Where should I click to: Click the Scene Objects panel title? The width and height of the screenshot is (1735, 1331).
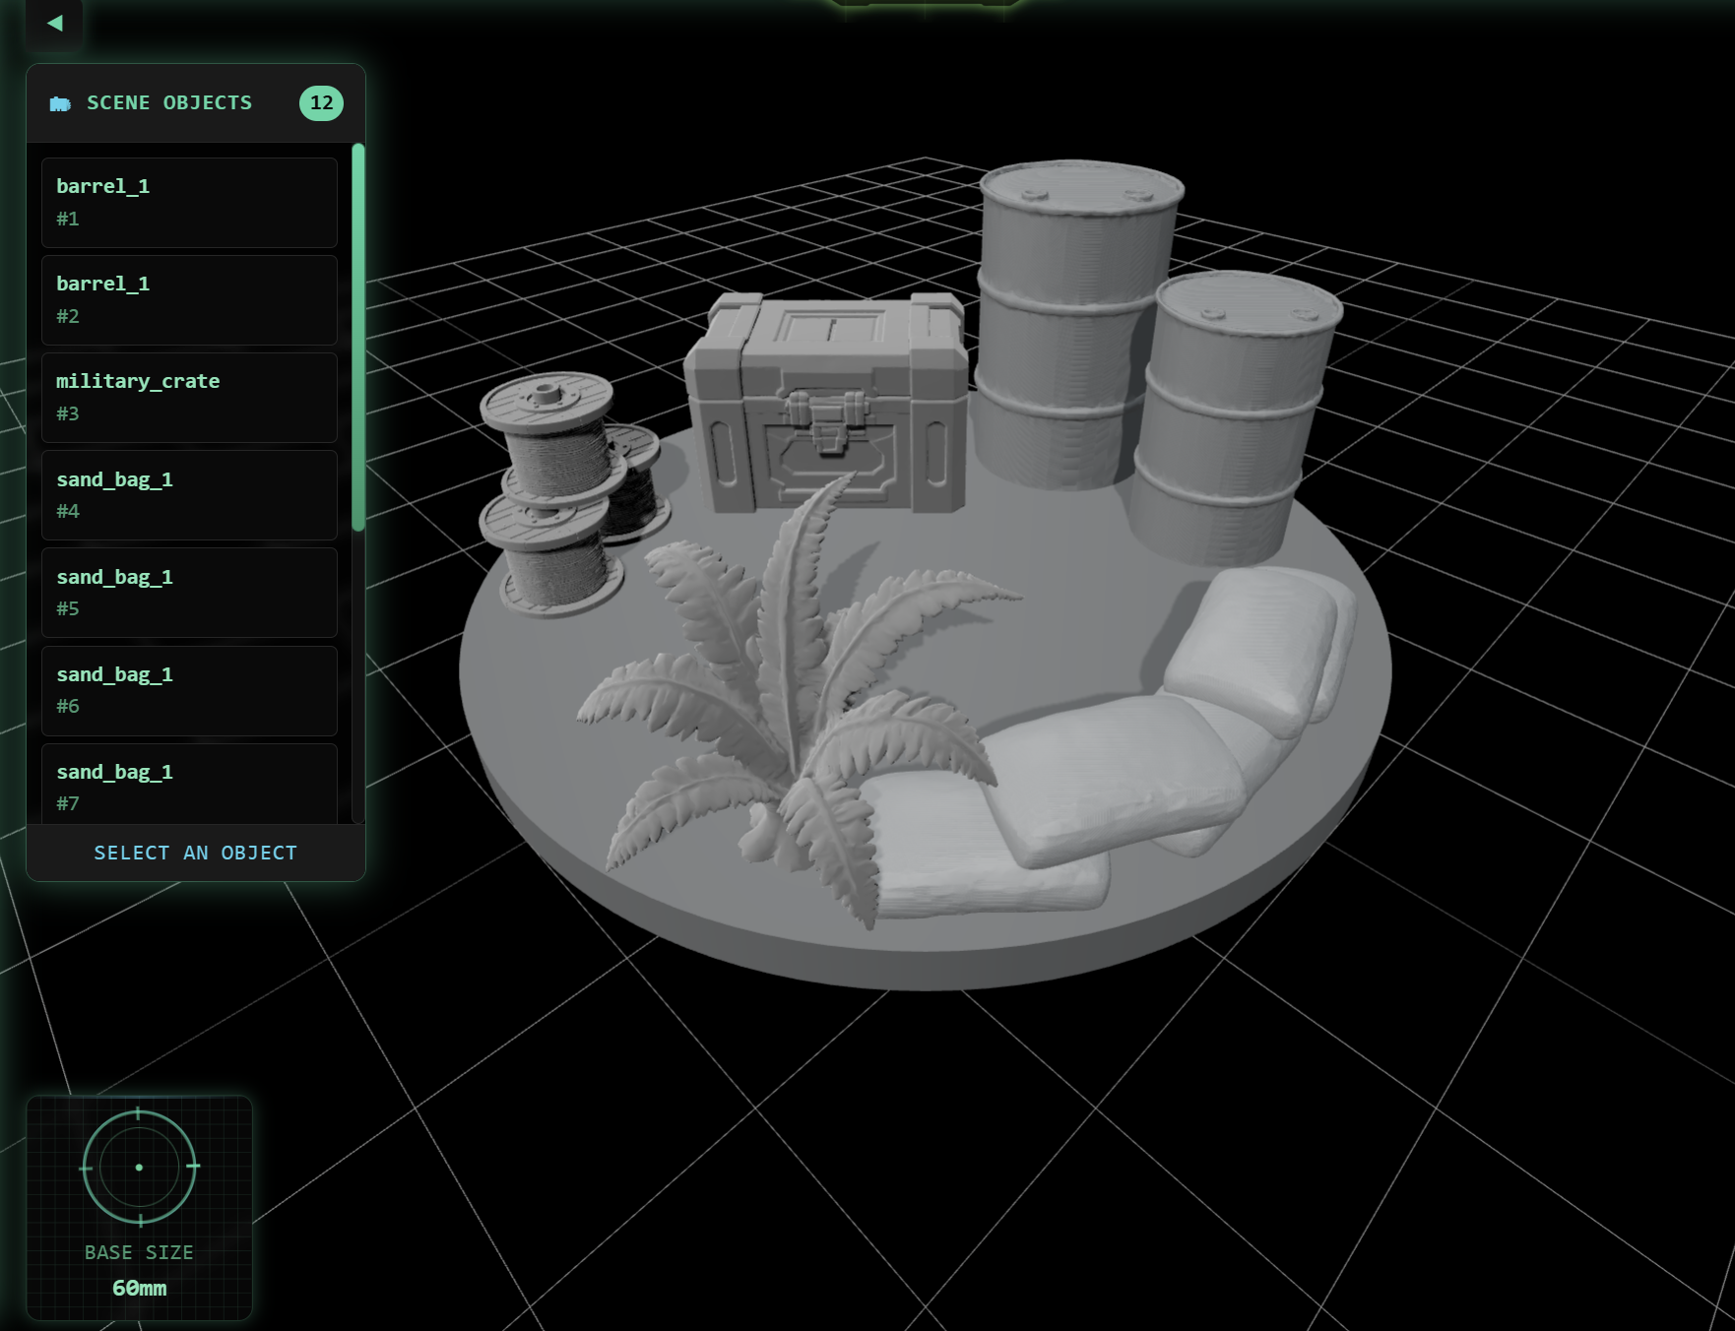tap(169, 102)
